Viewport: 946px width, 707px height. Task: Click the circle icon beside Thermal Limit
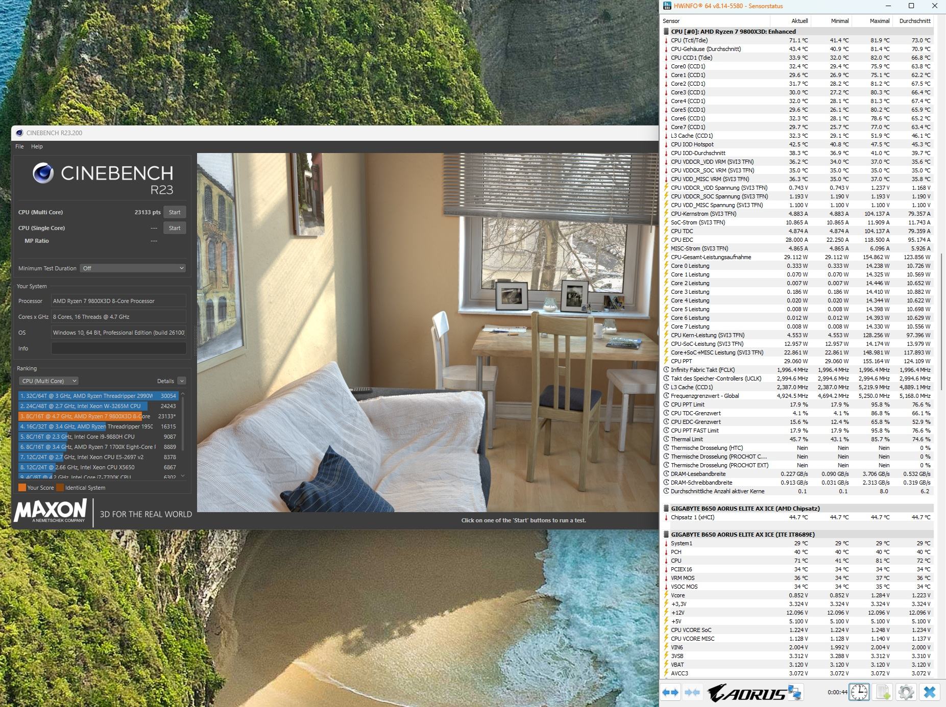(x=666, y=439)
